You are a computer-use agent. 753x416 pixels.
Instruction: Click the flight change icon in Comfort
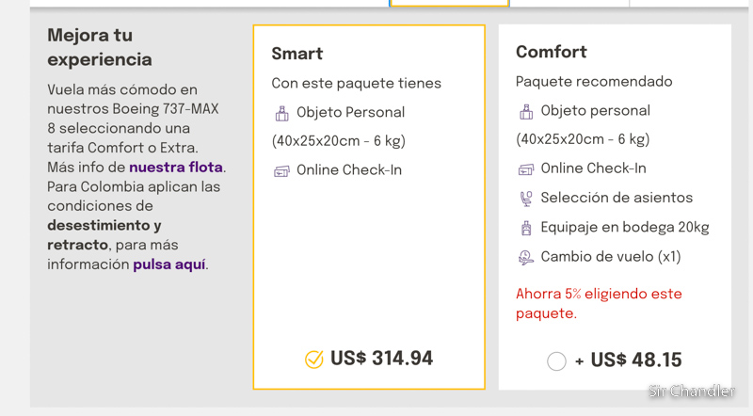click(526, 258)
